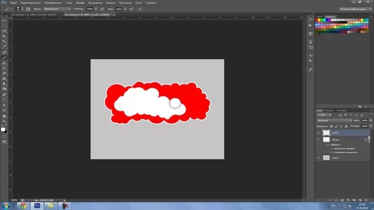Hide the stroke effect on the layer
Screen dimensions: 374x210
(x=331, y=149)
